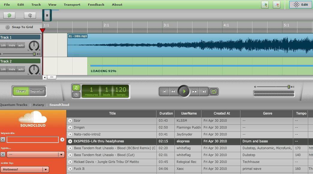Image resolution: width=313 pixels, height=174 pixels.
Task: Expand the order by Hotness dropdown
Action: pos(25,170)
